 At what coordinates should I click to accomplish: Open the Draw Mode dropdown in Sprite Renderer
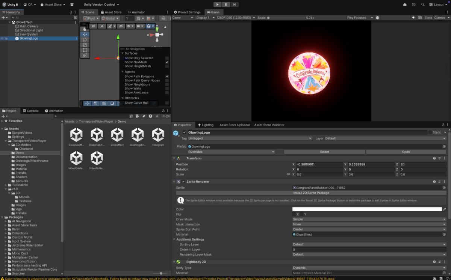tap(369, 219)
